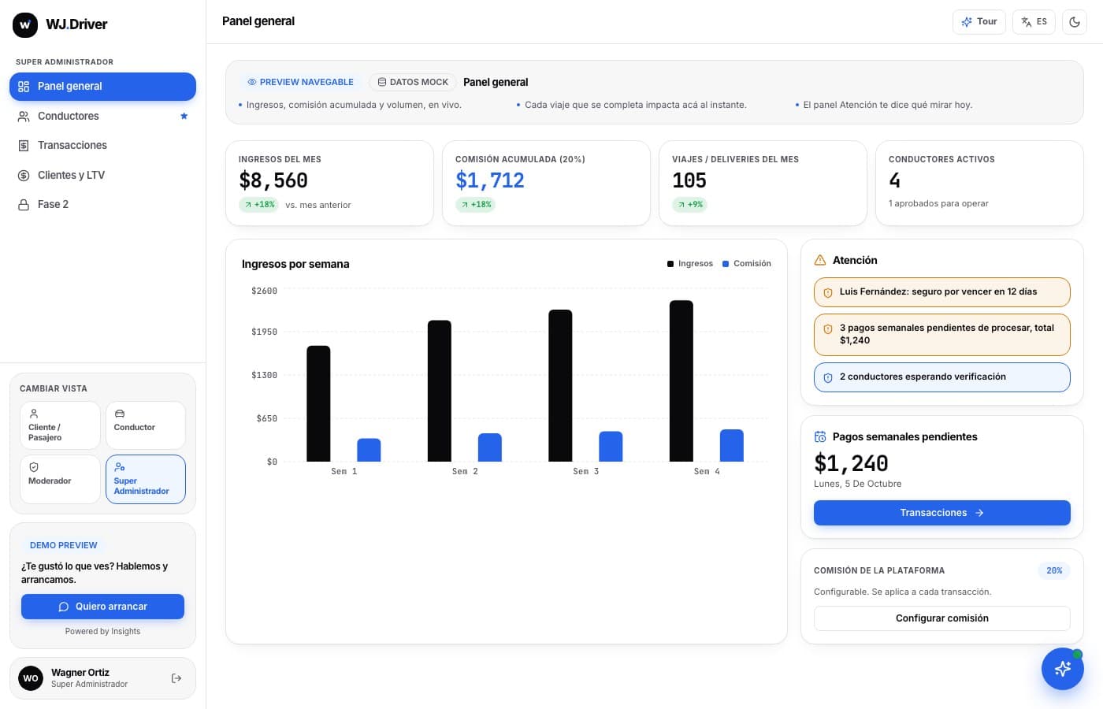Go to Conductores in the sidebar
This screenshot has width=1103, height=709.
click(x=102, y=116)
